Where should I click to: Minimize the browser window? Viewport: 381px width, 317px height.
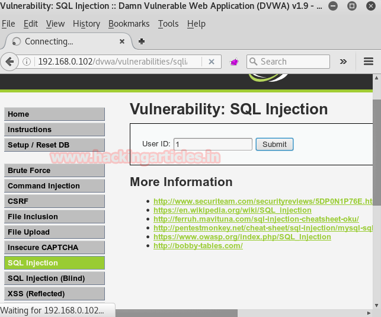[333, 6]
